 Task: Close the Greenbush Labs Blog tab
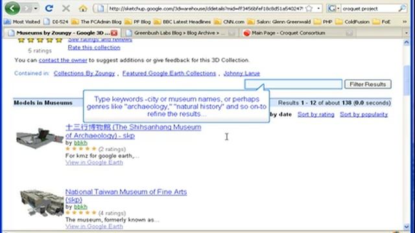tap(231, 33)
